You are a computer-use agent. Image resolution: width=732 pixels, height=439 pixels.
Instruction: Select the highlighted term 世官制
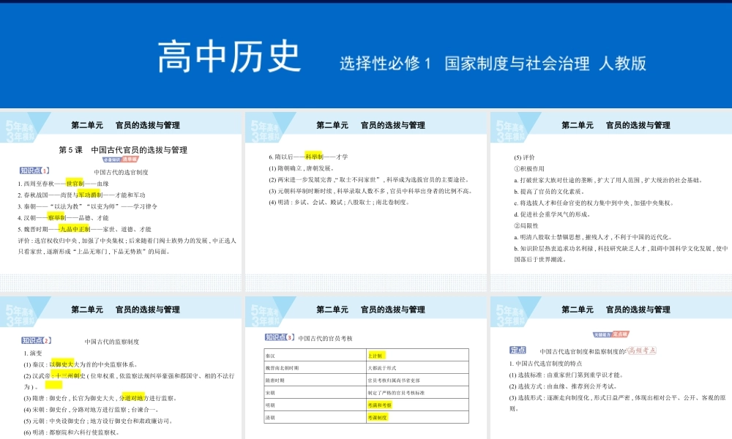click(x=75, y=184)
